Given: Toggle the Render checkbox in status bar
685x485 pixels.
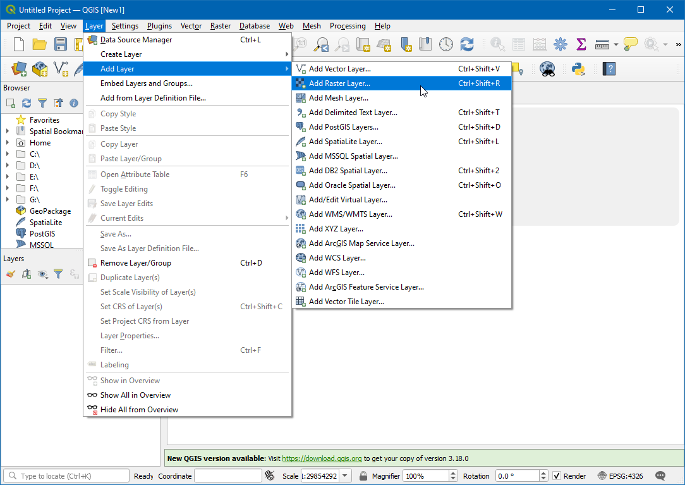Looking at the screenshot, I should coord(557,476).
